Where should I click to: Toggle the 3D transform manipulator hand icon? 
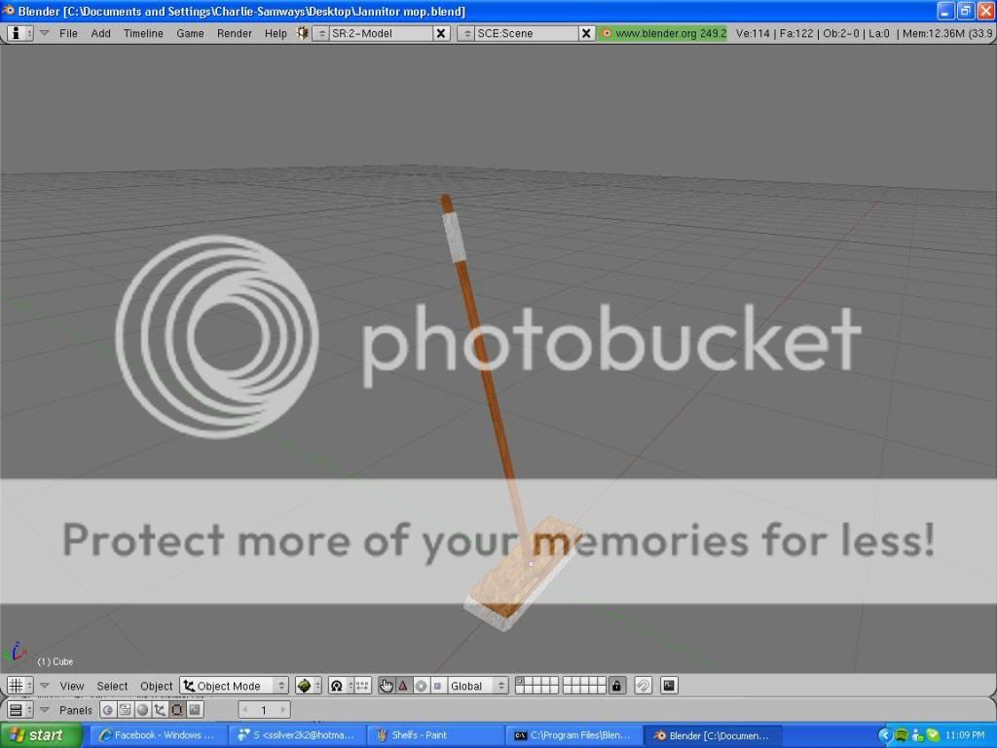[386, 686]
